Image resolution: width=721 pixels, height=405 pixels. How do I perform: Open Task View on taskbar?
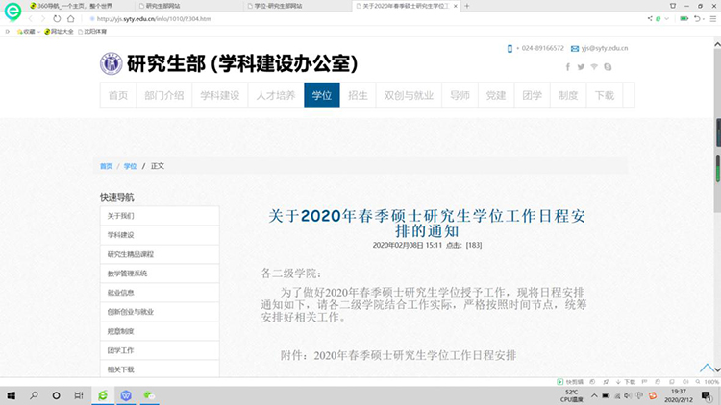point(56,394)
